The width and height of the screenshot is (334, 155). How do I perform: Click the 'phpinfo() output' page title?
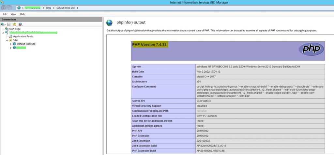click(131, 22)
